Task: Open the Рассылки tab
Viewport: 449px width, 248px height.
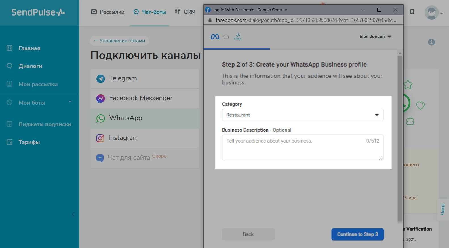Action: (x=108, y=12)
